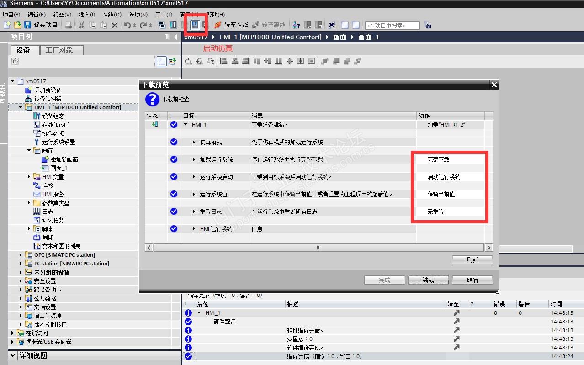Click the redo arrow icon
This screenshot has width=584, height=365.
tap(143, 25)
